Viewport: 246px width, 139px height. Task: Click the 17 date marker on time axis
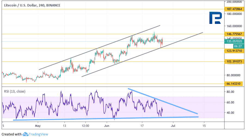(x=142, y=126)
